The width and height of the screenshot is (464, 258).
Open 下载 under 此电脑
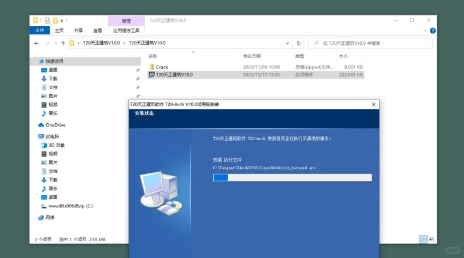click(x=53, y=180)
